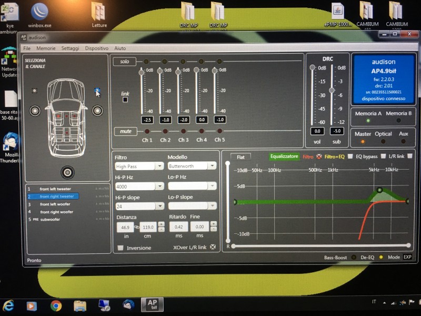421x316 pixels.
Task: Enable solo indicator for Ch 3
Action: click(183, 62)
